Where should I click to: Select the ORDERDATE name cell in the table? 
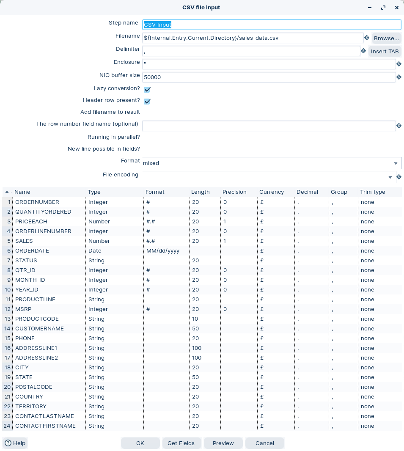click(x=32, y=251)
